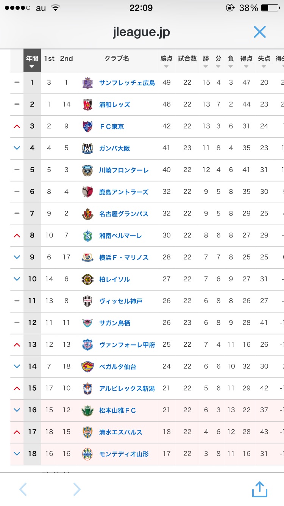Screen dimensions: 284x506
Task: Open 川崎フロンターレ team link
Action: point(124,170)
